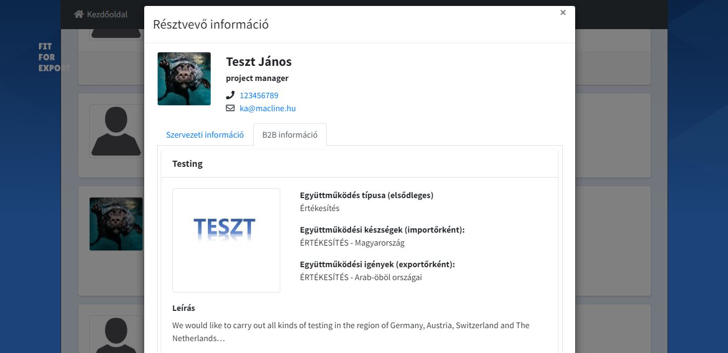Close the Résztvevő információ dialog
728x353 pixels.
[563, 12]
